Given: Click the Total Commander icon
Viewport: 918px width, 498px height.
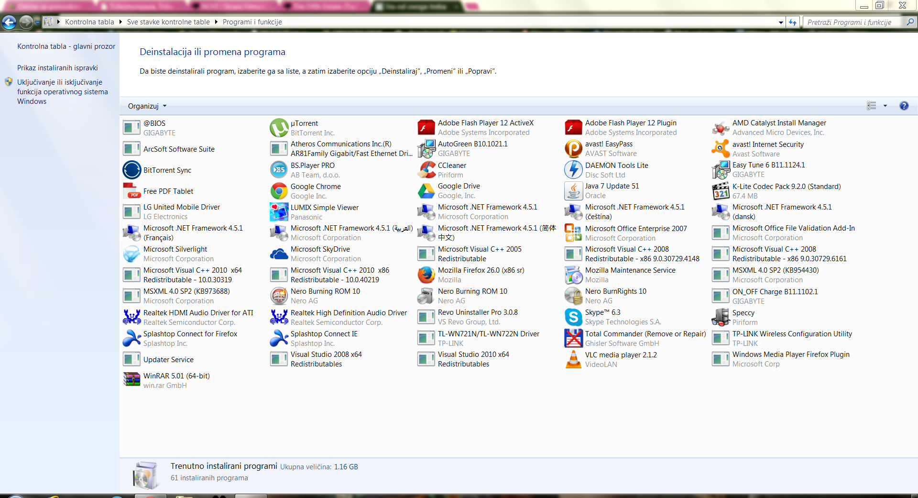Looking at the screenshot, I should pyautogui.click(x=573, y=338).
